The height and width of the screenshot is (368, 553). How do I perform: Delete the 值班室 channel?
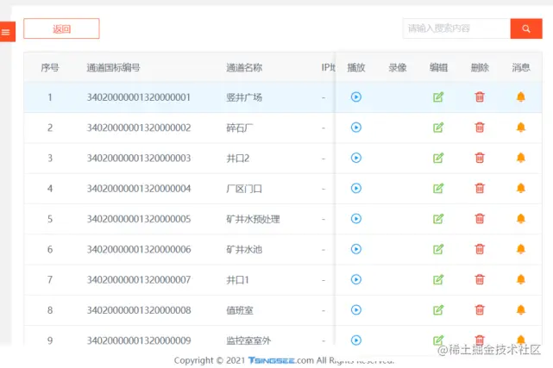pyautogui.click(x=480, y=310)
